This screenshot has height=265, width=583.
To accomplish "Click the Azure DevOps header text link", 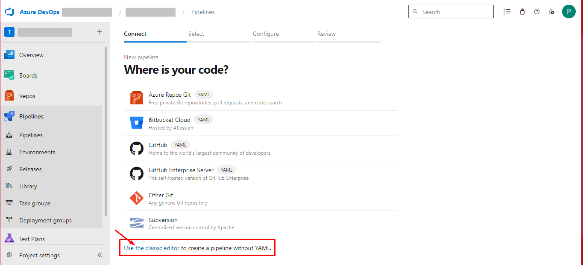I will [39, 12].
